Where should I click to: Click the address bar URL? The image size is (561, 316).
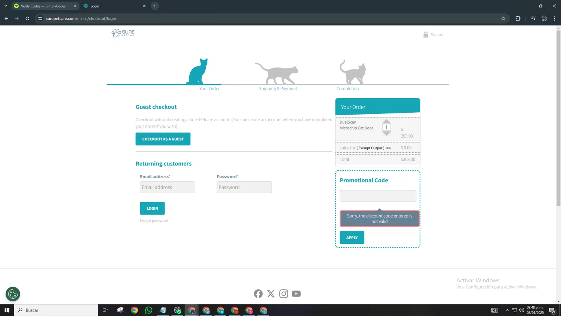coord(81,18)
